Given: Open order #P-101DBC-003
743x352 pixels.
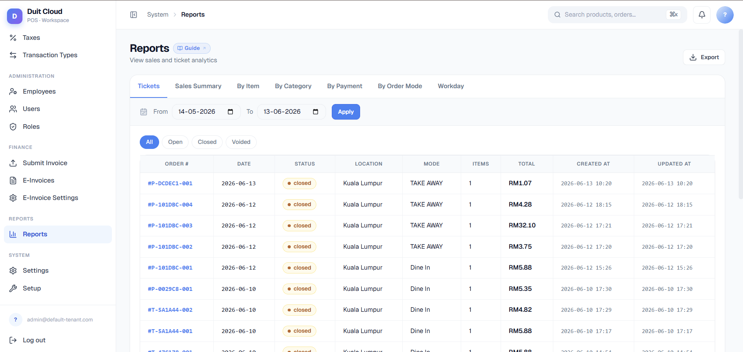Looking at the screenshot, I should point(170,226).
